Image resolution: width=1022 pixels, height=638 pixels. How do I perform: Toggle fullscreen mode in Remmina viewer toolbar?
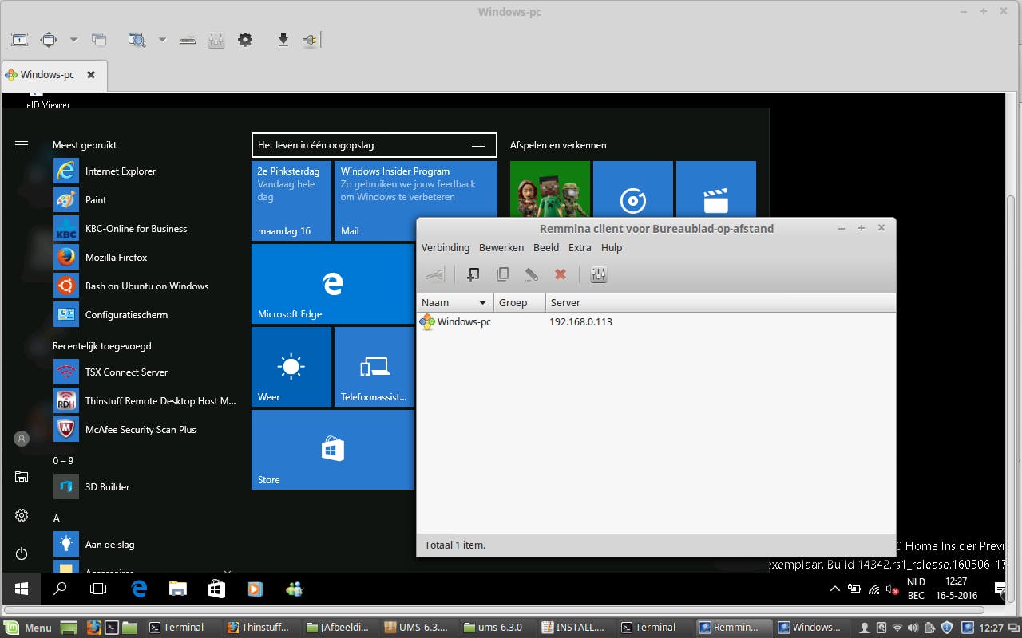(x=19, y=40)
